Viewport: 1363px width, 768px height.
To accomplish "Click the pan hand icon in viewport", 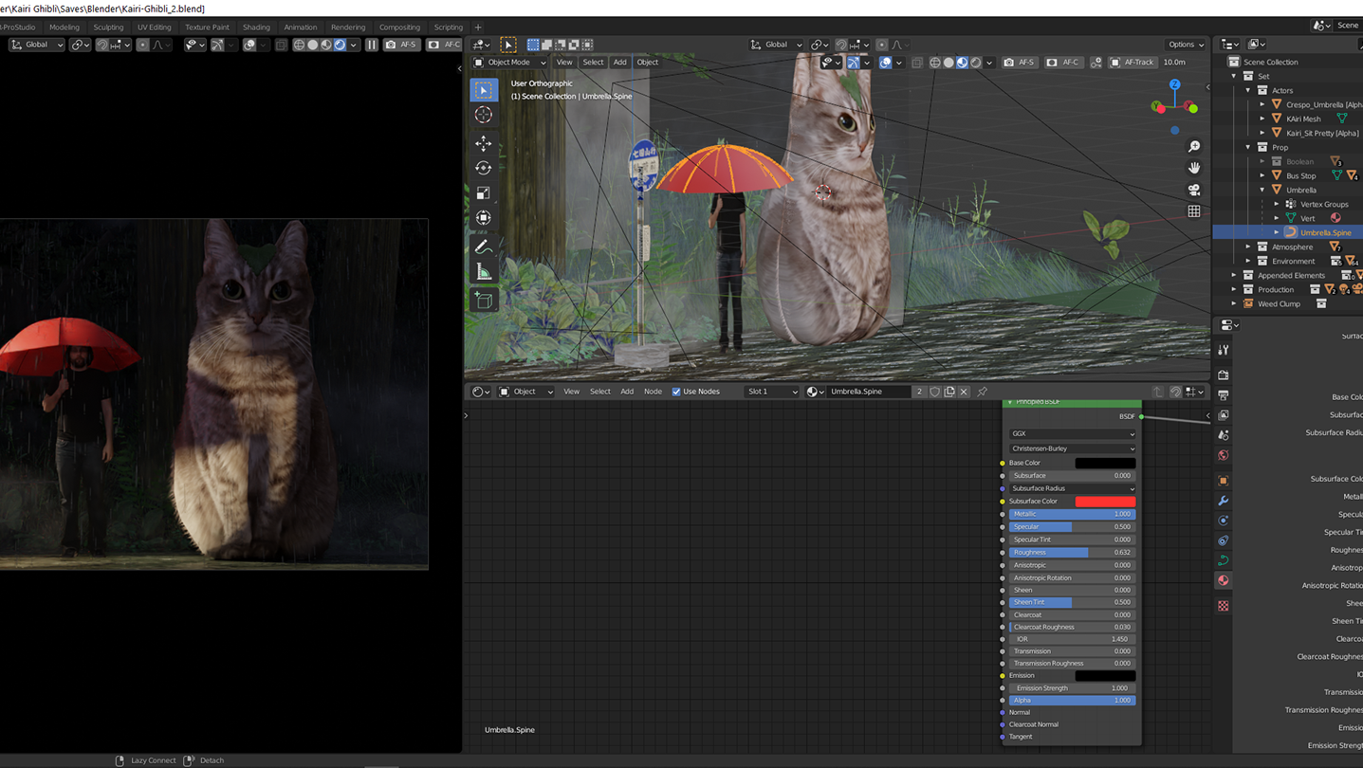I will click(1194, 168).
